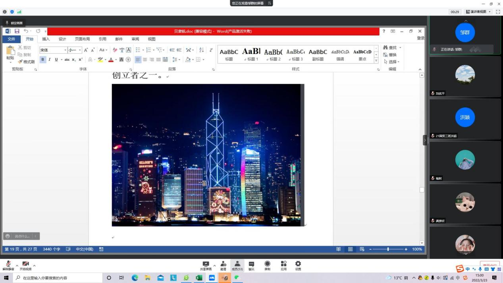The width and height of the screenshot is (503, 283).
Task: Start recording with 录制 icon
Action: click(x=267, y=264)
